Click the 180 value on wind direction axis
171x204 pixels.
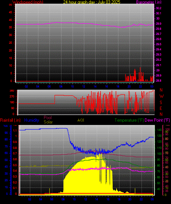[x=12, y=103]
